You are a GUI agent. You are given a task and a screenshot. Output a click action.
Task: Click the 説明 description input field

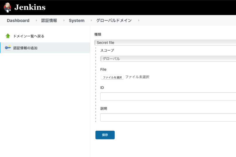tap(168, 118)
